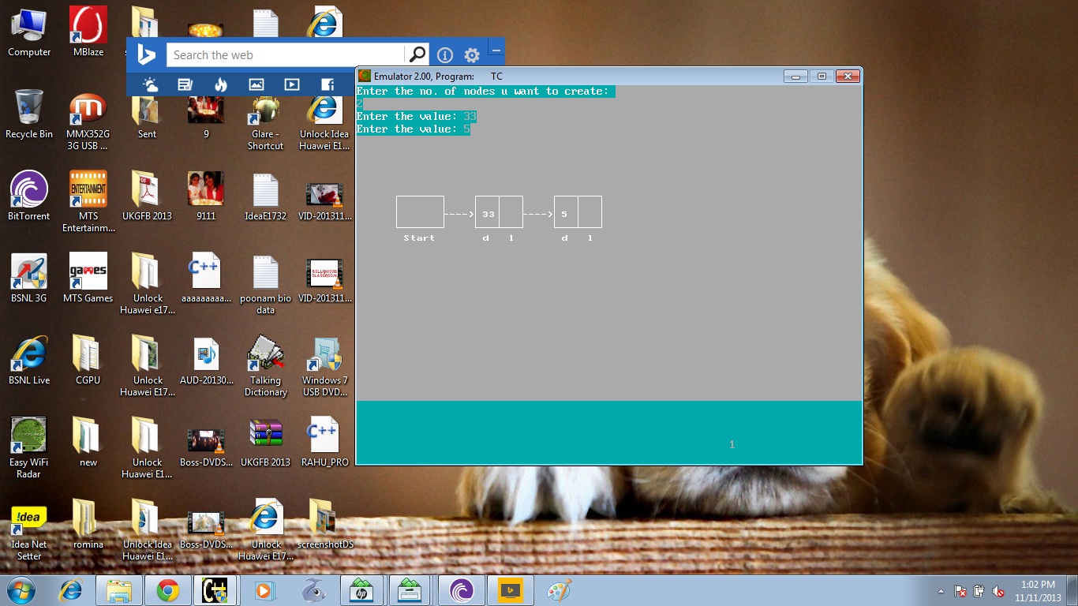Viewport: 1078px width, 606px height.
Task: Click the Emulator window app icon
Action: pyautogui.click(x=365, y=77)
